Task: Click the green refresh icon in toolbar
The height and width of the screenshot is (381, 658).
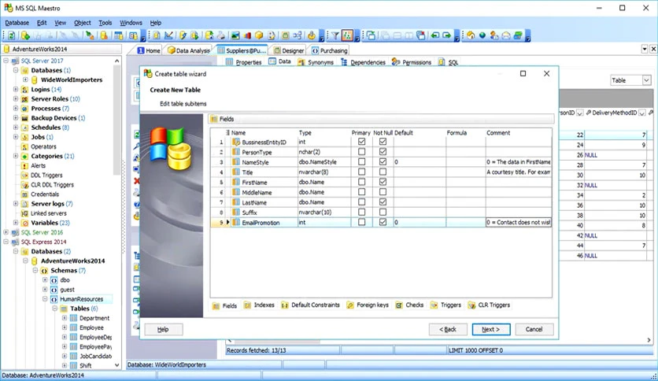Action: (x=11, y=35)
